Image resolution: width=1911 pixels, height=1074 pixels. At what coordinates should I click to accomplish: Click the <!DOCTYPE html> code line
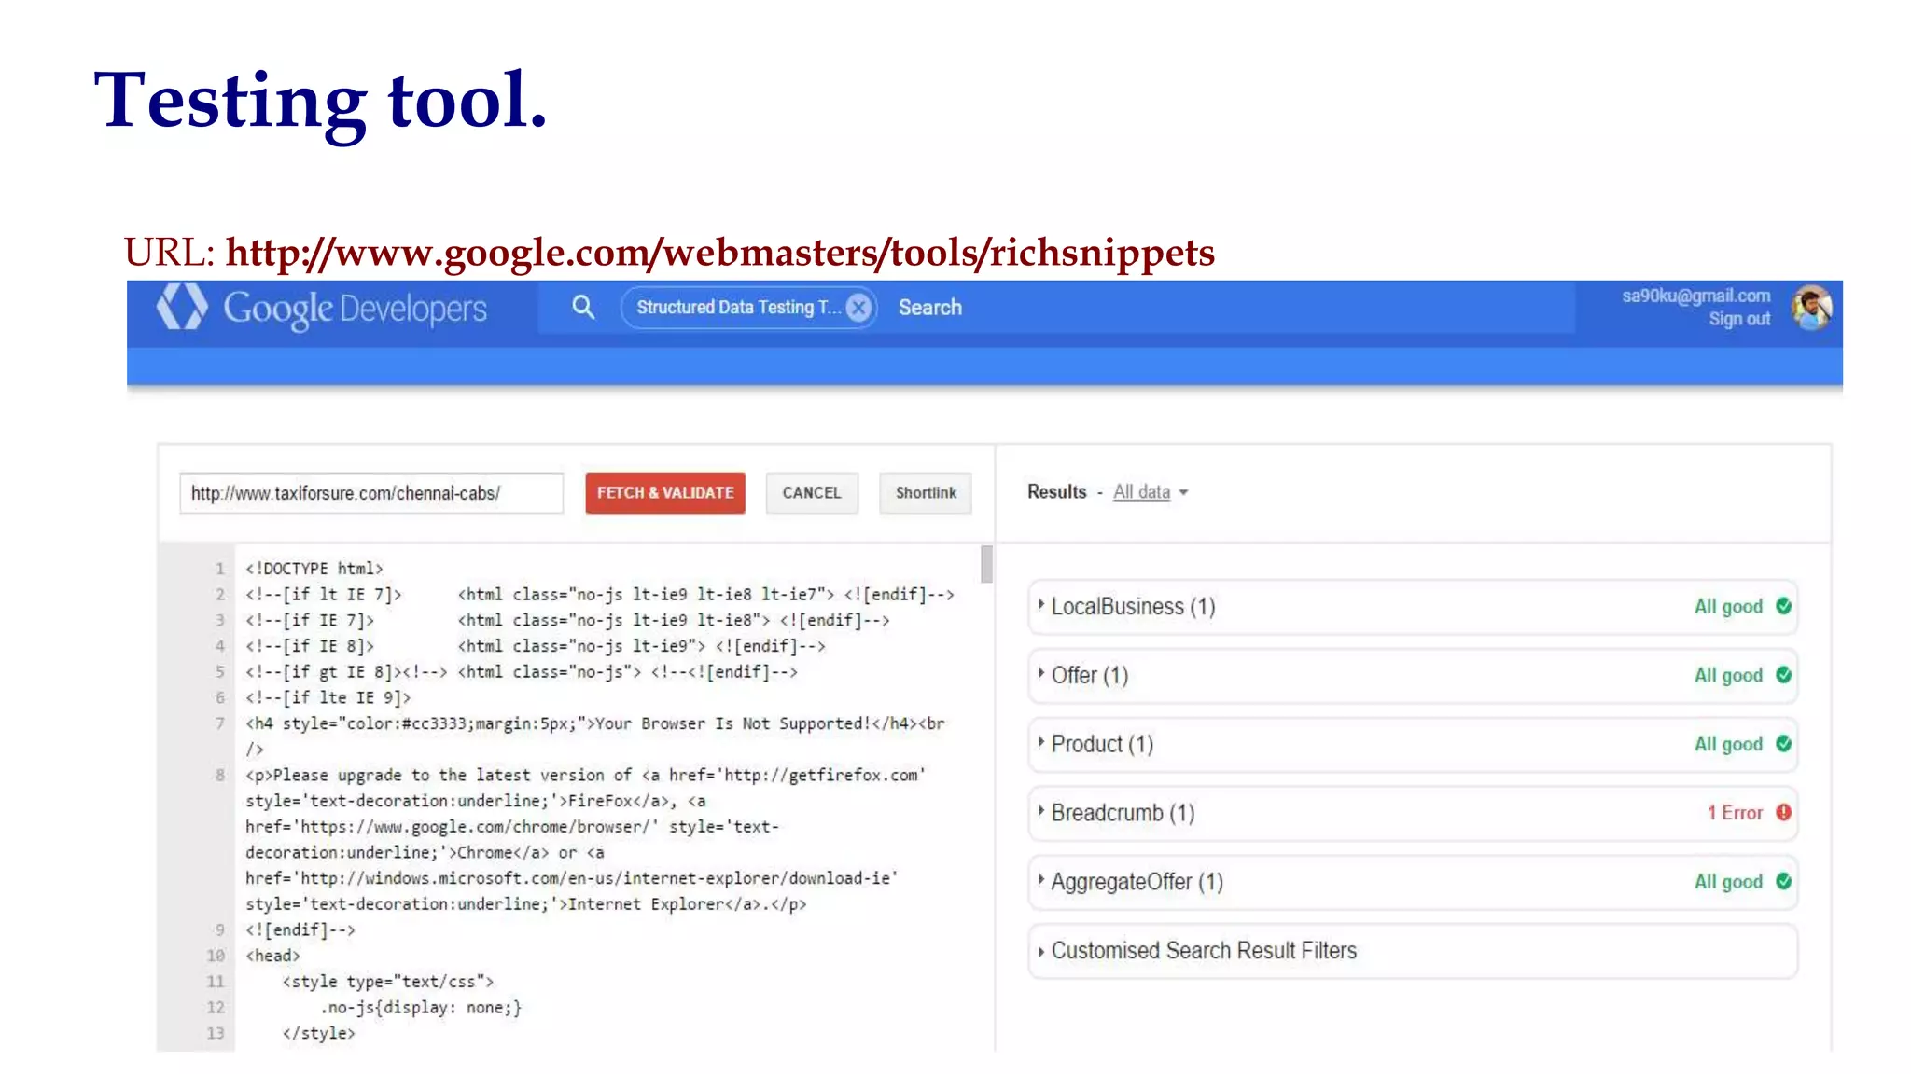pyautogui.click(x=314, y=569)
